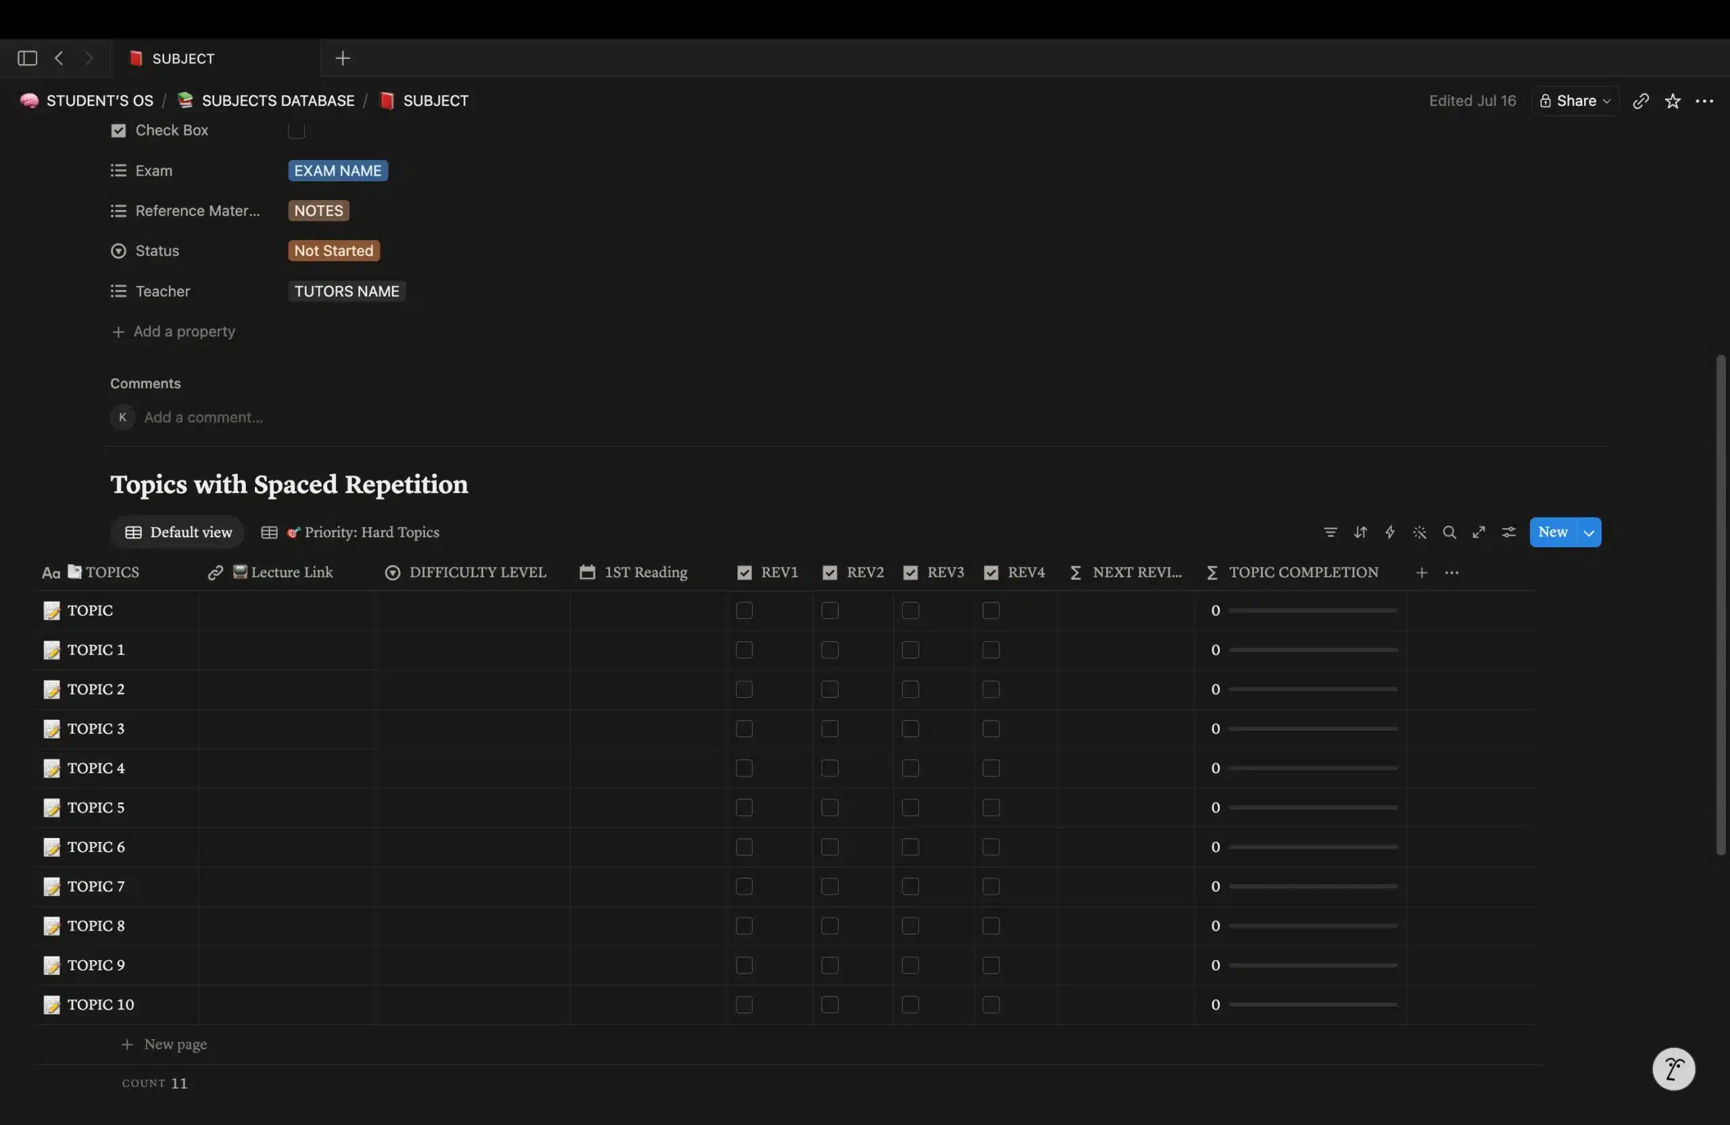Open the sort arrows icon

[1360, 532]
